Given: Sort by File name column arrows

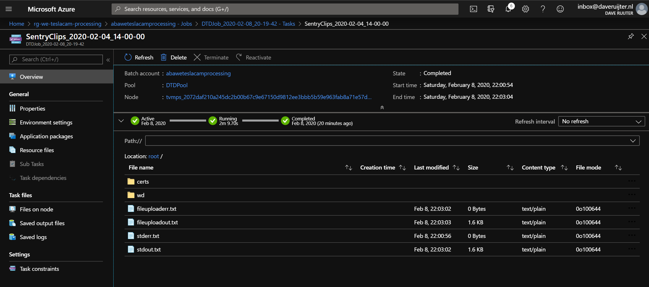Looking at the screenshot, I should coord(349,167).
